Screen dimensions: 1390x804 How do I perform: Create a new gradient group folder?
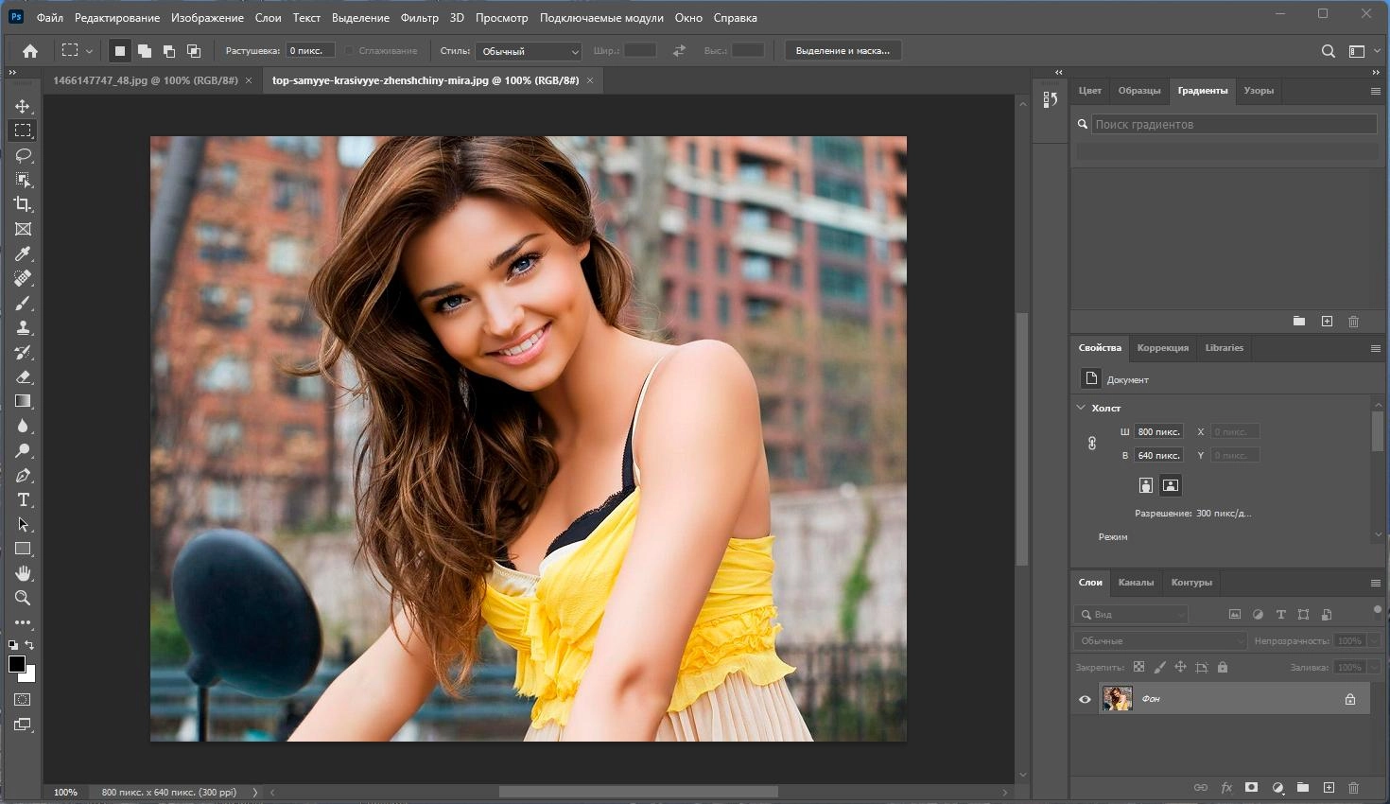tap(1298, 322)
